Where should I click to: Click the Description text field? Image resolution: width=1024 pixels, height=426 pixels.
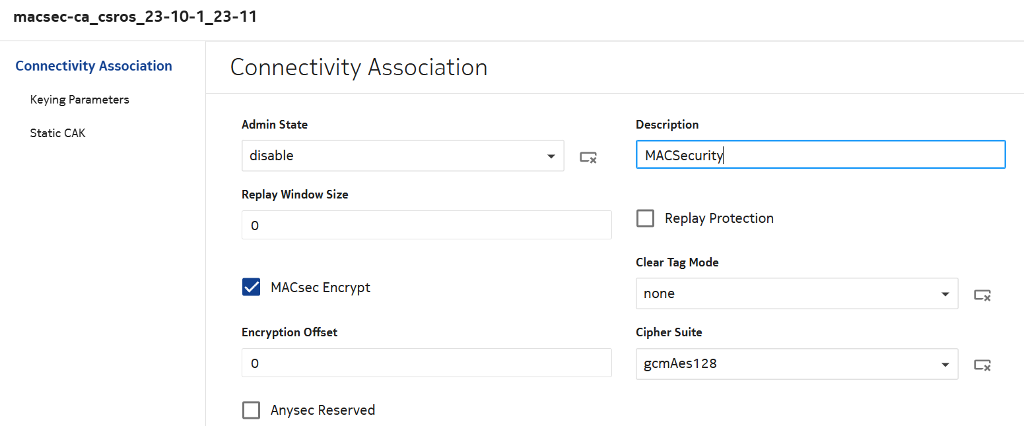(820, 154)
